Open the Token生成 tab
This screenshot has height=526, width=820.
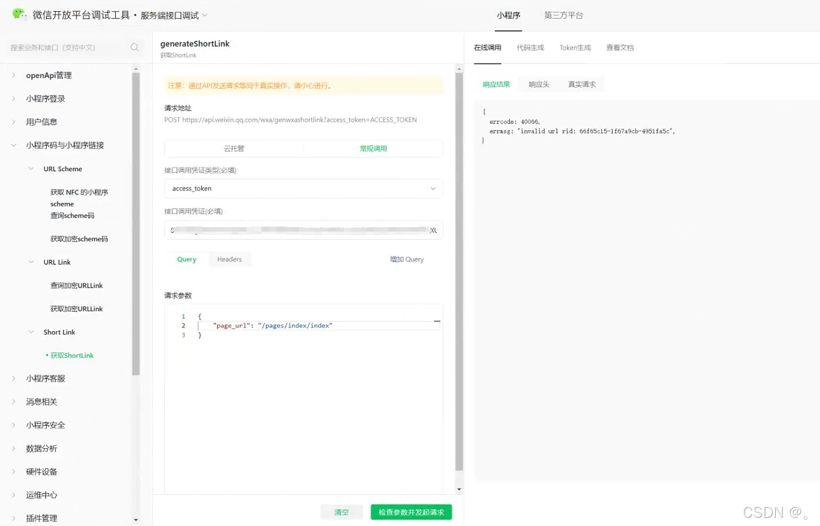(x=575, y=48)
